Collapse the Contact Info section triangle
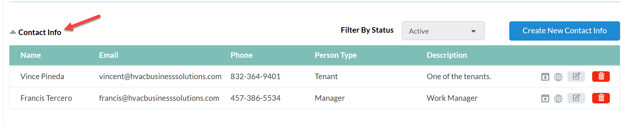Image resolution: width=621 pixels, height=125 pixels. tap(13, 32)
